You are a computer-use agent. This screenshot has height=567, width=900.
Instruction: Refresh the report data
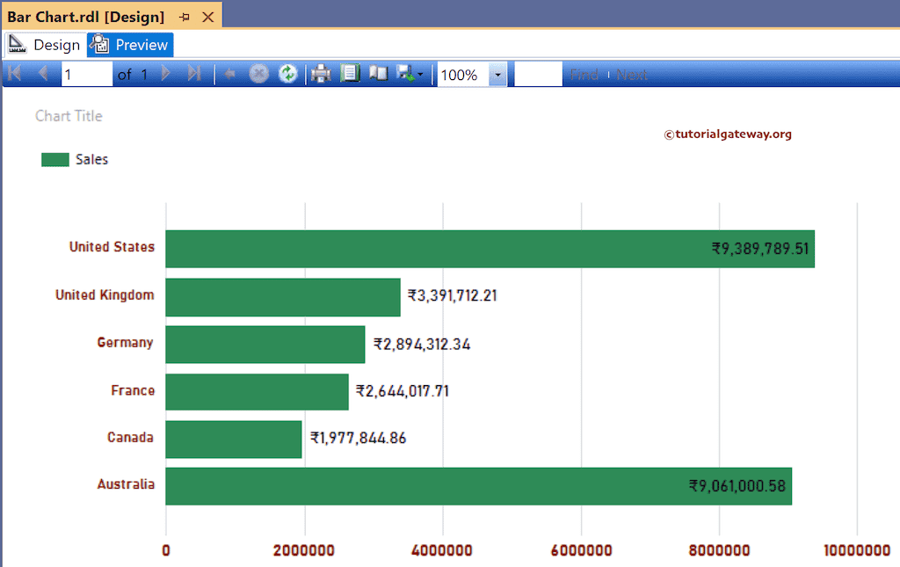tap(288, 73)
